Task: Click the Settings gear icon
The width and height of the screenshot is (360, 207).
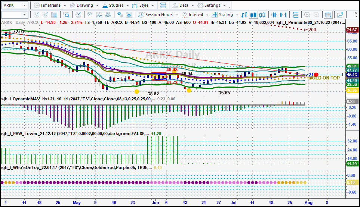Action: click(200, 5)
